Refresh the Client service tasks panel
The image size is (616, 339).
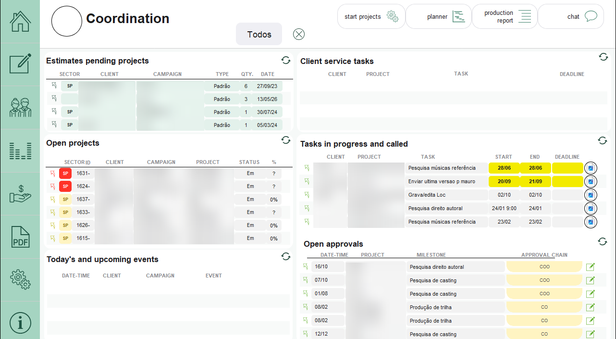pos(604,57)
